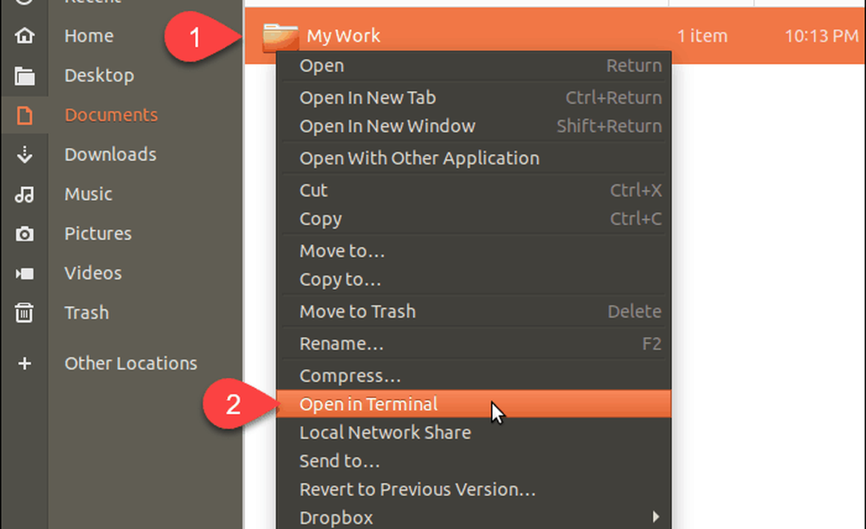This screenshot has width=866, height=529.
Task: Click the Other Locations sidebar label
Action: click(x=131, y=364)
